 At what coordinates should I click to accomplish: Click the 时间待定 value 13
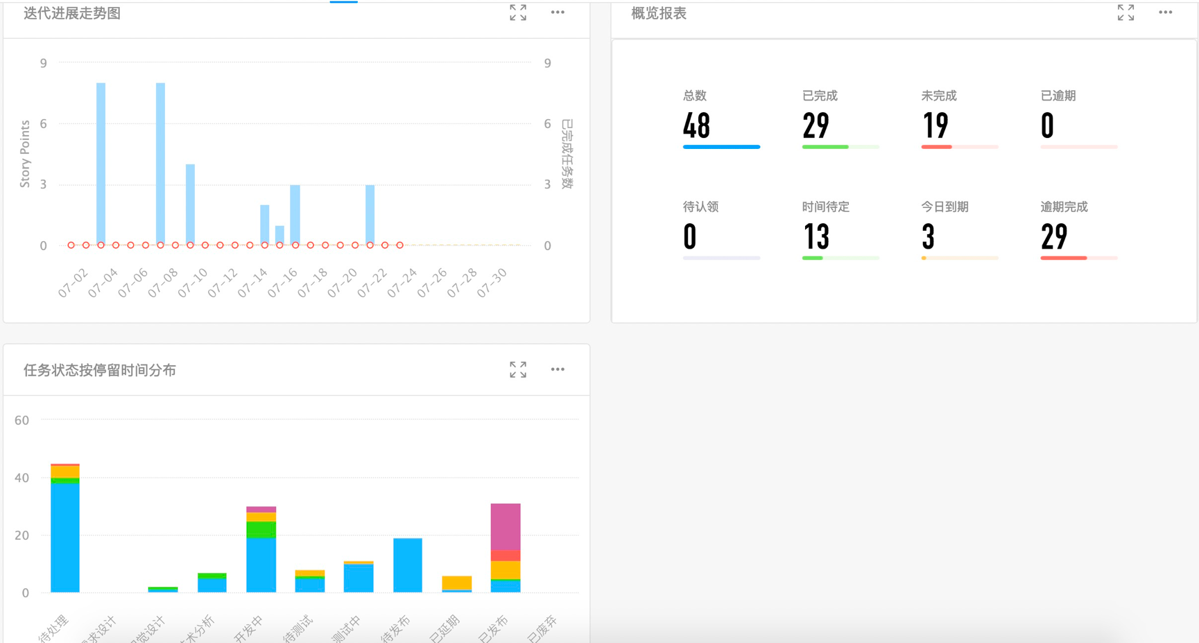click(816, 237)
